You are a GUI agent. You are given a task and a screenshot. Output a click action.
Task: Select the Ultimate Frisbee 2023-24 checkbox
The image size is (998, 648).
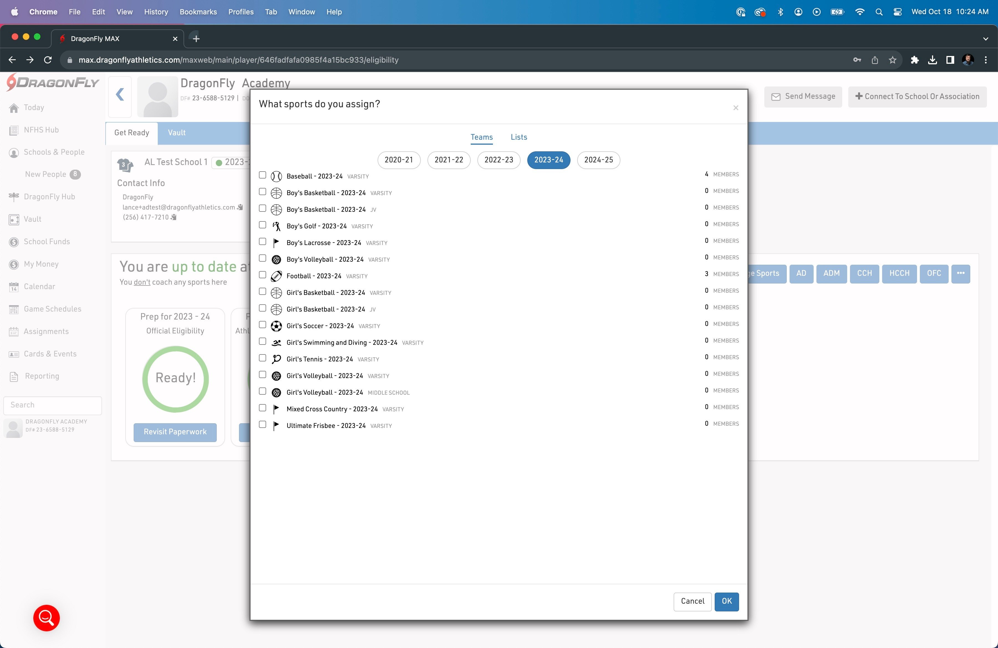pos(263,424)
